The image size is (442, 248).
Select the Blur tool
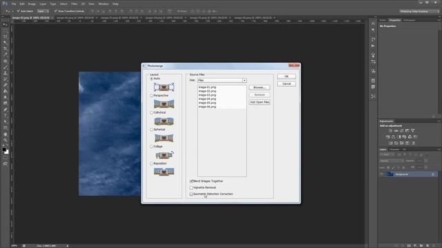click(5, 97)
